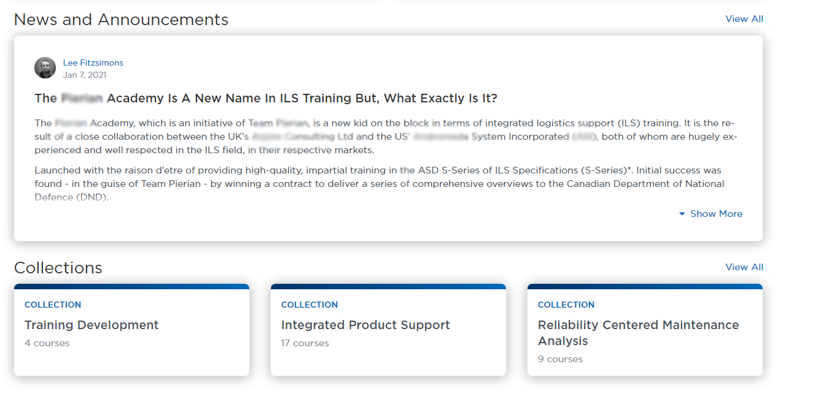Click the Jan 7, 2021 post date

[x=85, y=75]
